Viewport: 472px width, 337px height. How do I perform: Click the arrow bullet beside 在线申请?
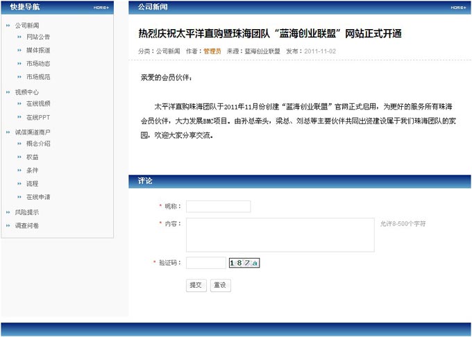pyautogui.click(x=19, y=197)
